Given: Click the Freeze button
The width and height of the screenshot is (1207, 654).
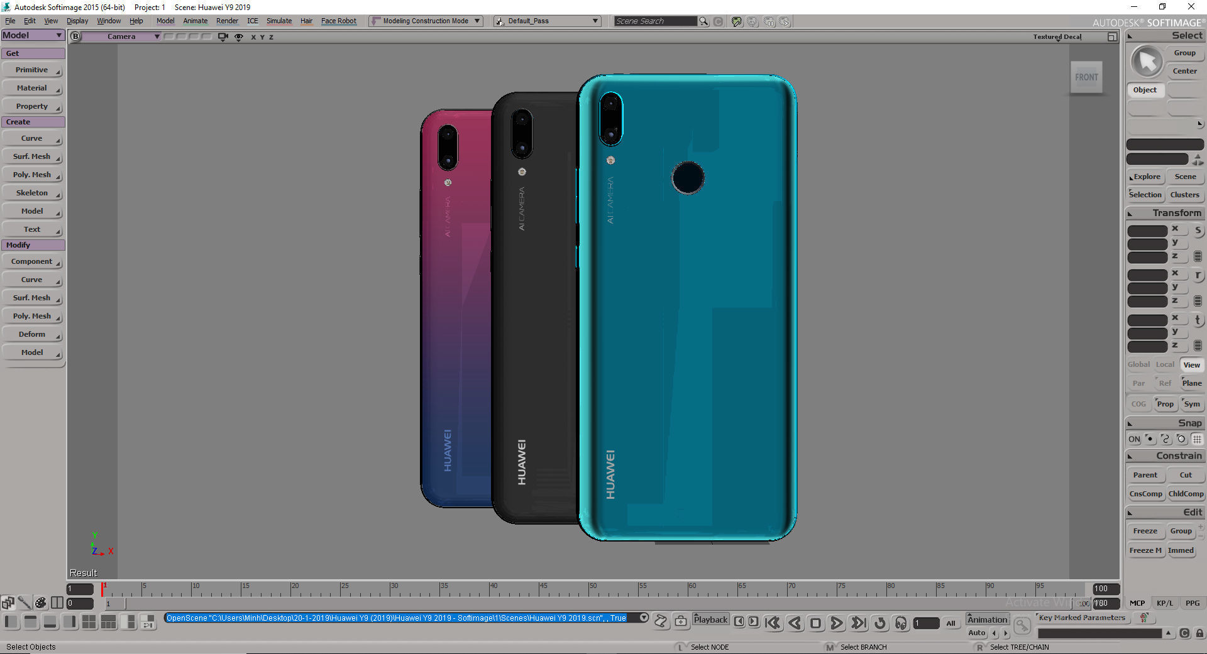Looking at the screenshot, I should [x=1145, y=531].
